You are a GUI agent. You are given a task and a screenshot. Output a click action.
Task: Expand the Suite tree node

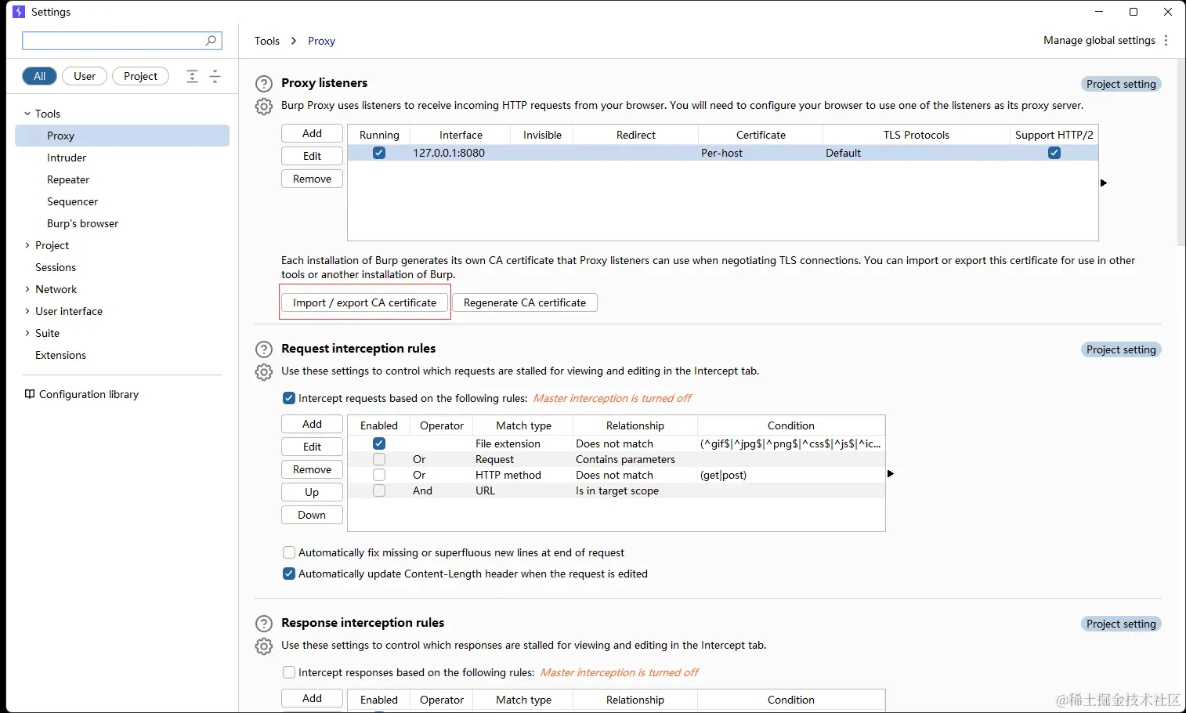click(27, 333)
